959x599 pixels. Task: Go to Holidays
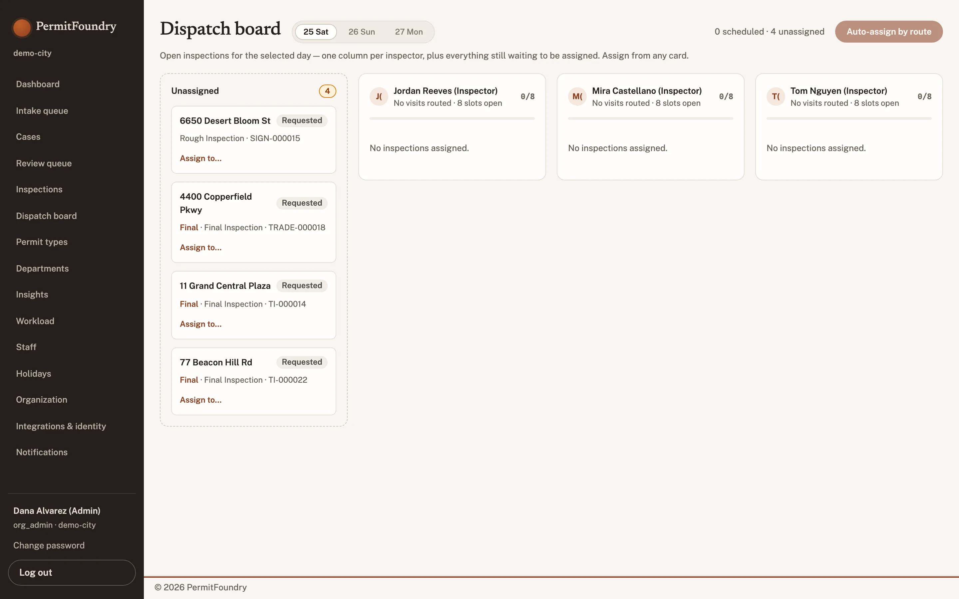[x=34, y=374]
